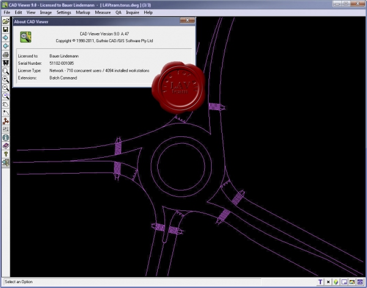Open the Help menu
Screen dimensions: 367x288
(x=148, y=12)
